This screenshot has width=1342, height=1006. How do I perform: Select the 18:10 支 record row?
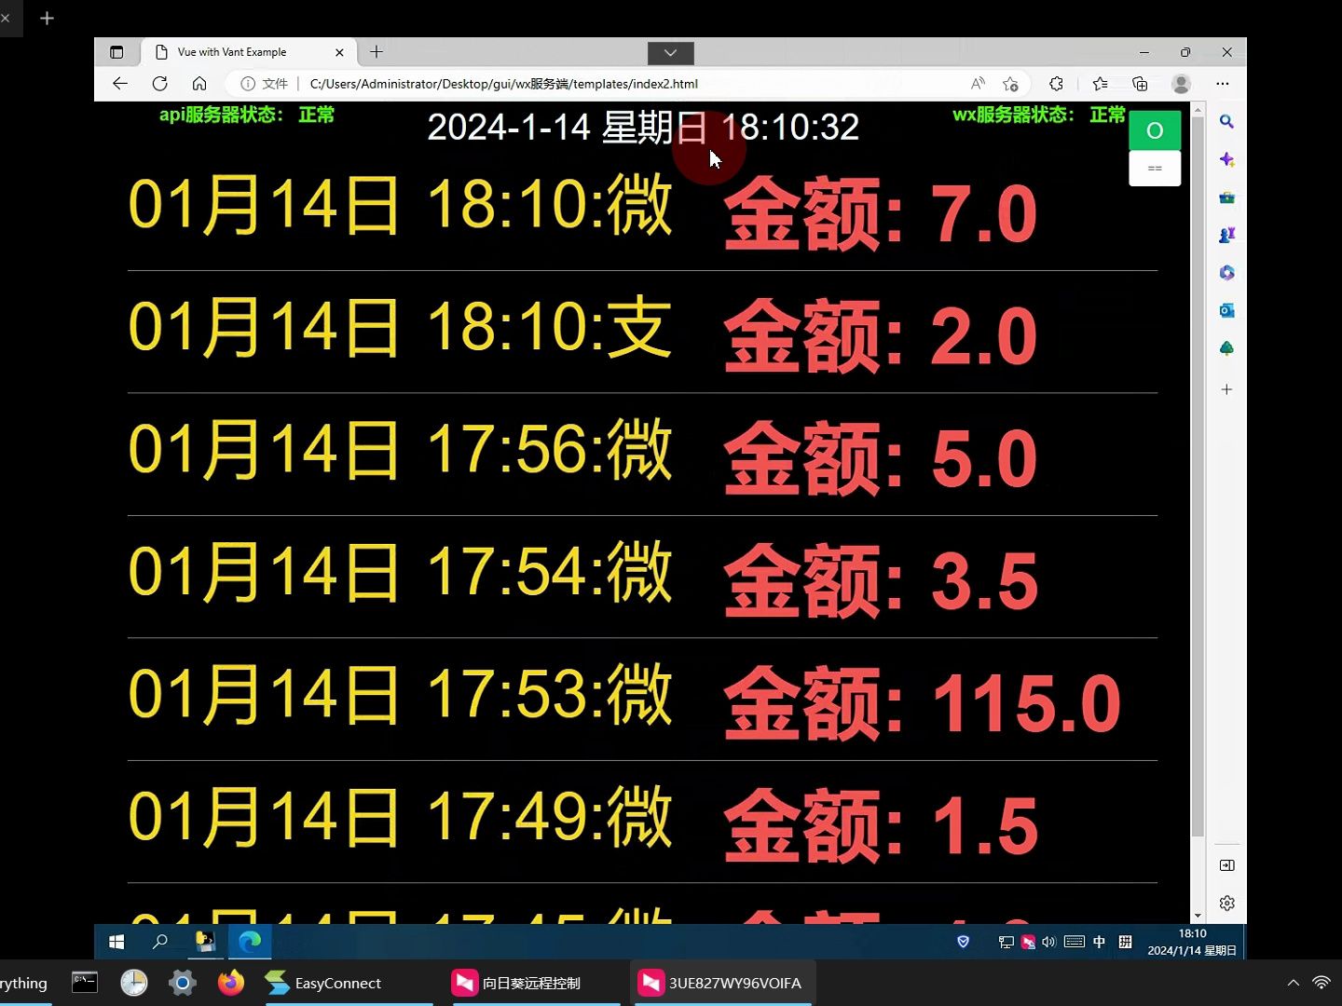pyautogui.click(x=642, y=333)
